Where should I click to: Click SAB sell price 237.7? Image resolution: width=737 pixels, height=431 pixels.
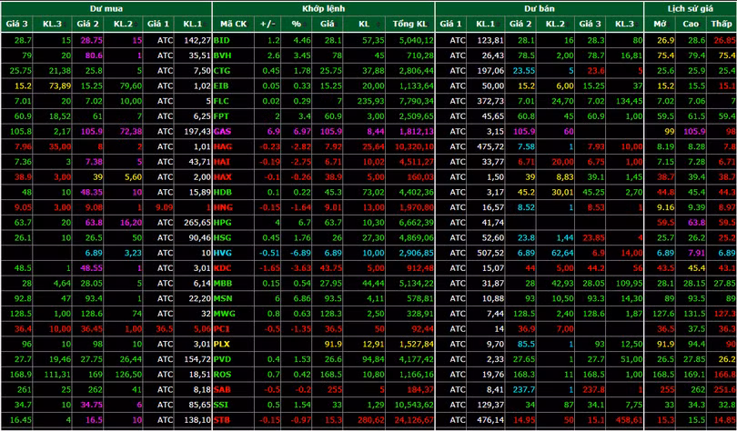click(x=524, y=390)
